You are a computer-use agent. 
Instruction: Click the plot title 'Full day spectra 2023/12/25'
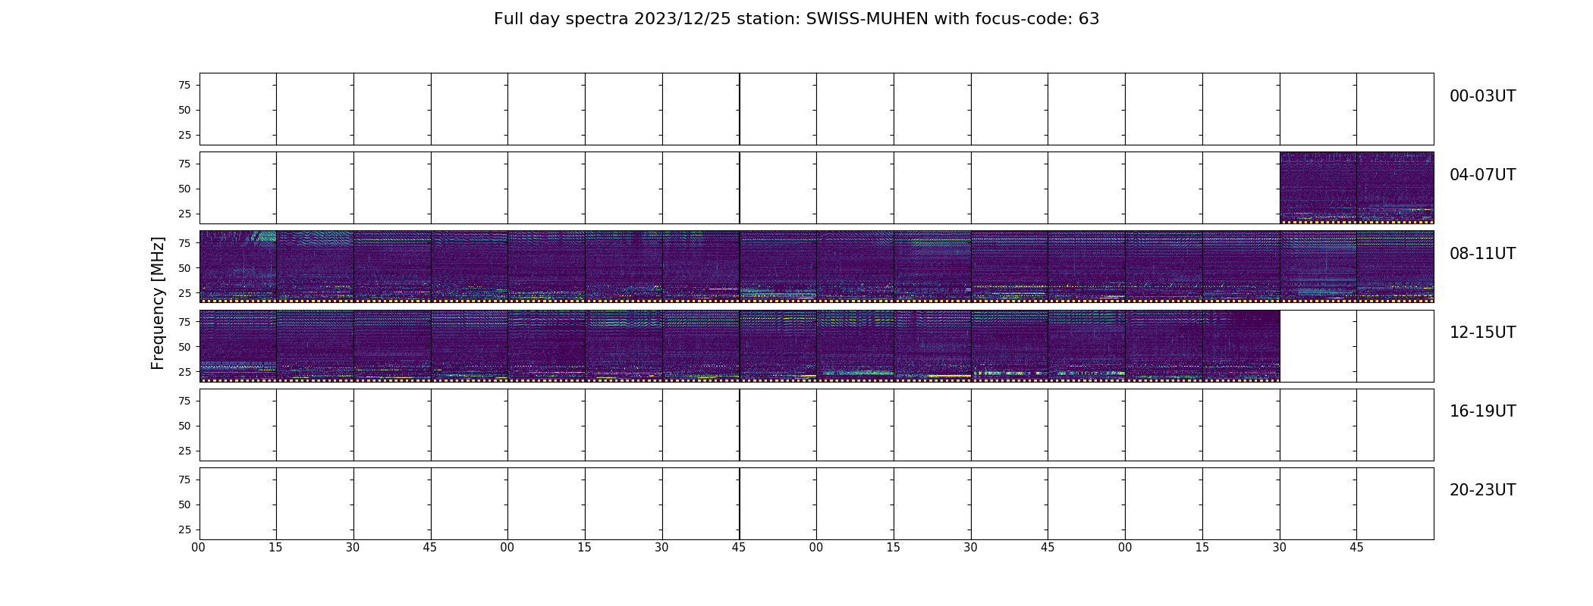pos(613,19)
